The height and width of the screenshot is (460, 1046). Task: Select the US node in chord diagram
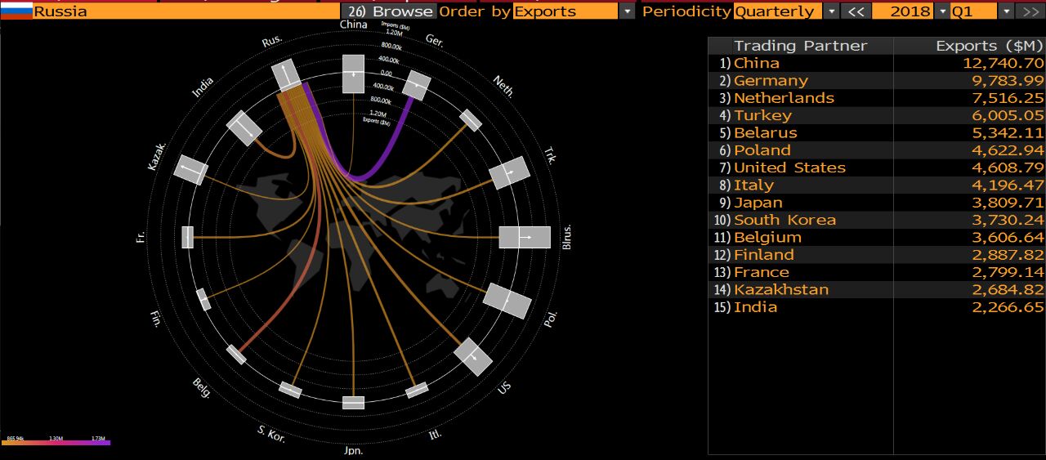[473, 357]
